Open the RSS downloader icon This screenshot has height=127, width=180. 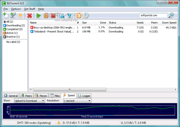[x=79, y=15]
